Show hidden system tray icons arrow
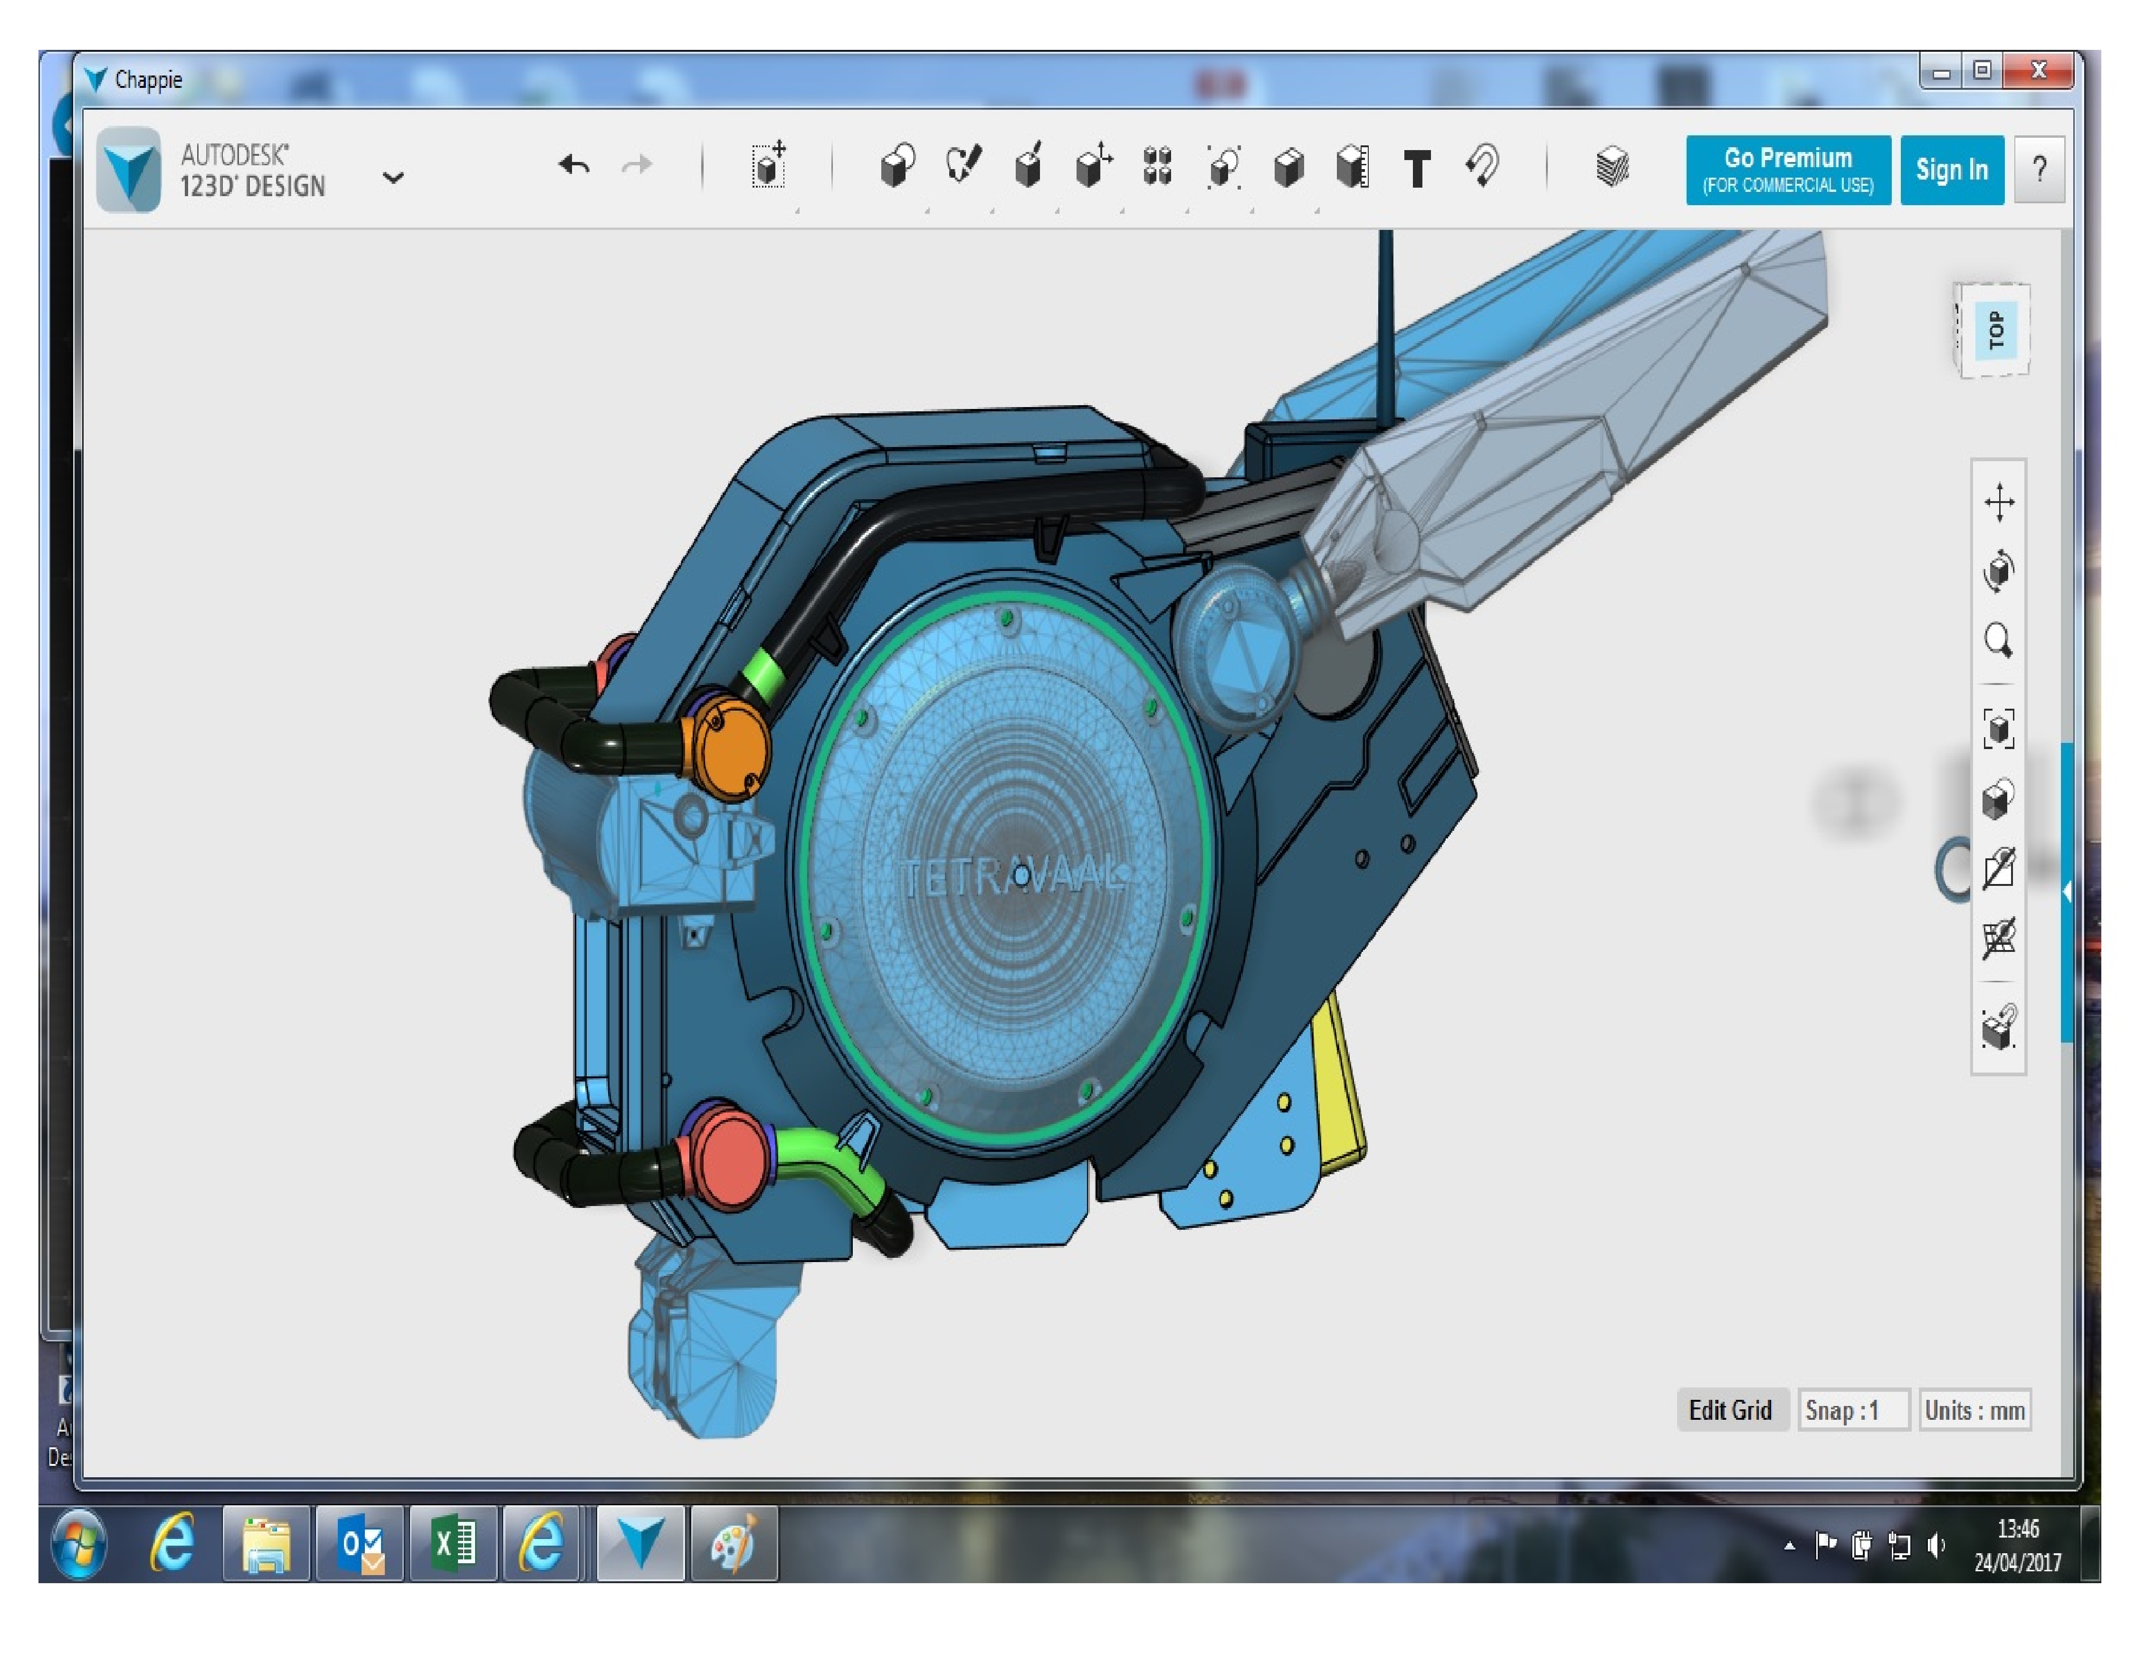 (x=1789, y=1547)
